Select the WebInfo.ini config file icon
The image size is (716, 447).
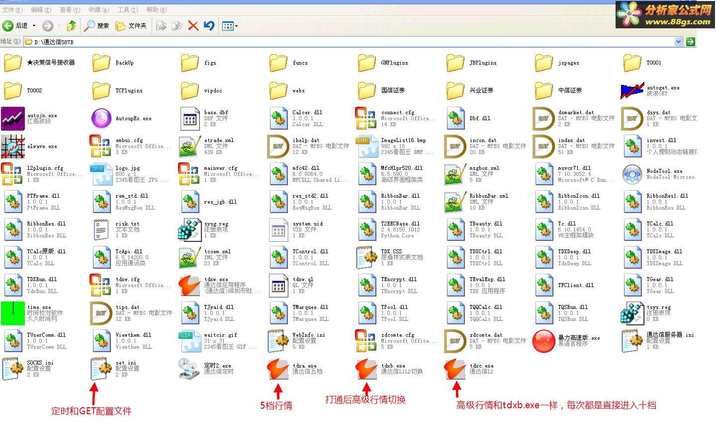[x=278, y=341]
